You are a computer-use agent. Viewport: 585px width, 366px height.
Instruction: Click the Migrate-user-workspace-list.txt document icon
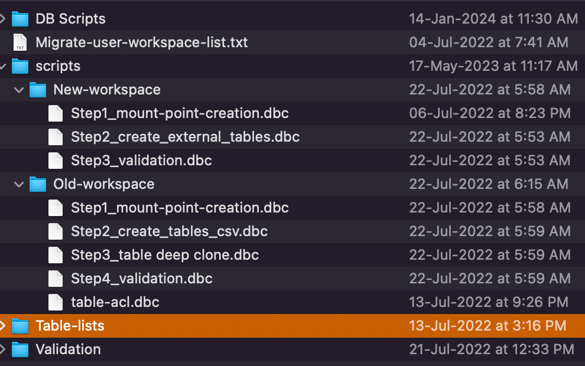21,42
